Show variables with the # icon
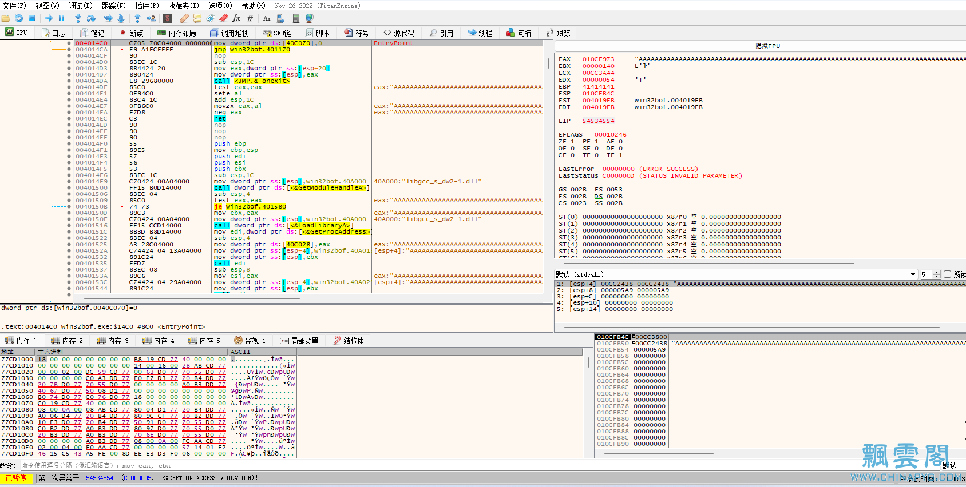Screen dimensions: 966x487 pos(250,18)
